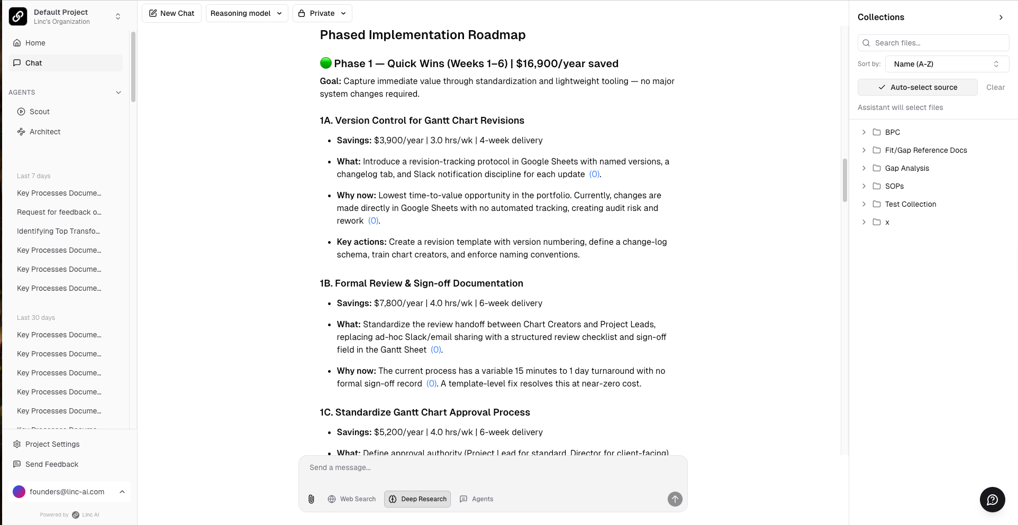Viewport: 1018px width, 525px height.
Task: Toggle Auto-select source
Action: [917, 87]
